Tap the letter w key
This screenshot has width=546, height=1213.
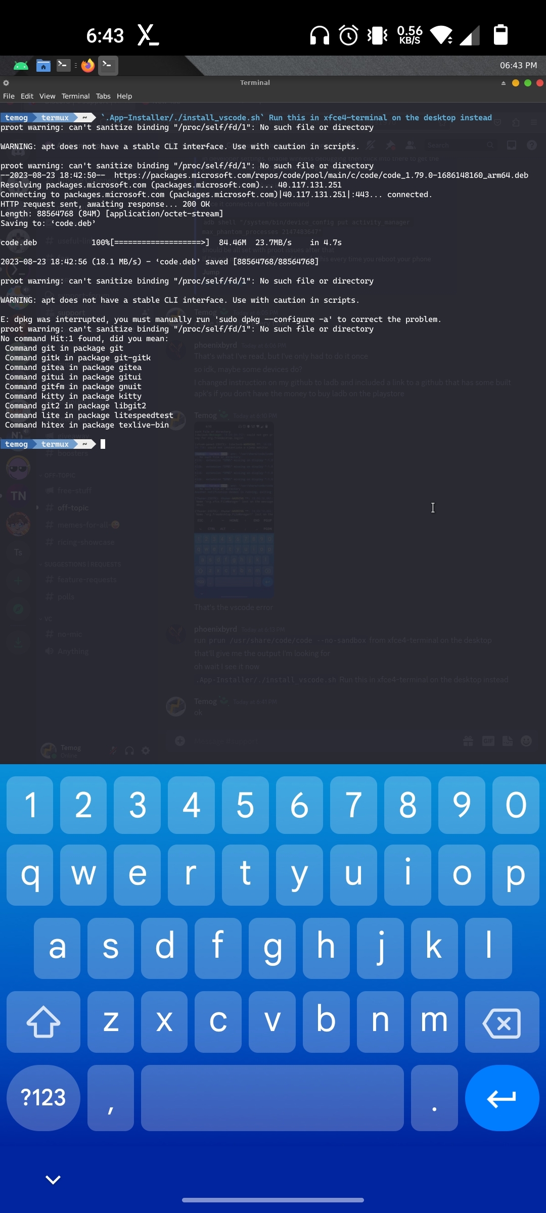tap(83, 874)
